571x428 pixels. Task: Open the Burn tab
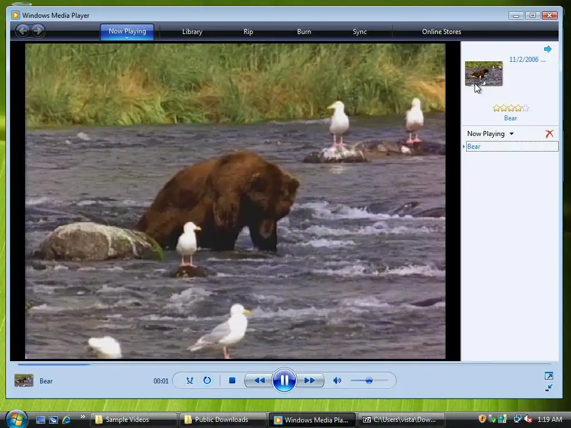click(304, 32)
